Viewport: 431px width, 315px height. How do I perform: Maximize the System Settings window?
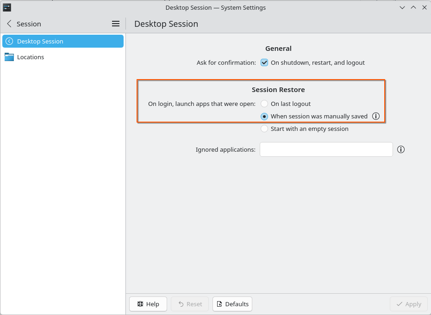[413, 7]
